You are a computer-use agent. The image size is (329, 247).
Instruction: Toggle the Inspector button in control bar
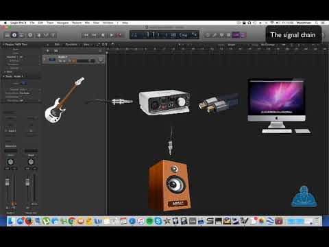(x=14, y=35)
